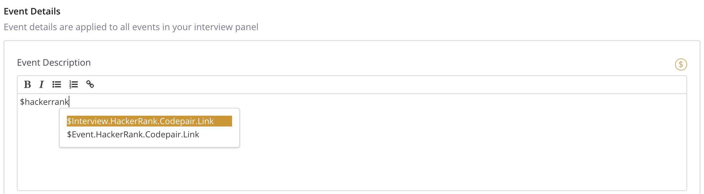
Task: Toggle bold formatting in the editor
Action: (x=27, y=84)
